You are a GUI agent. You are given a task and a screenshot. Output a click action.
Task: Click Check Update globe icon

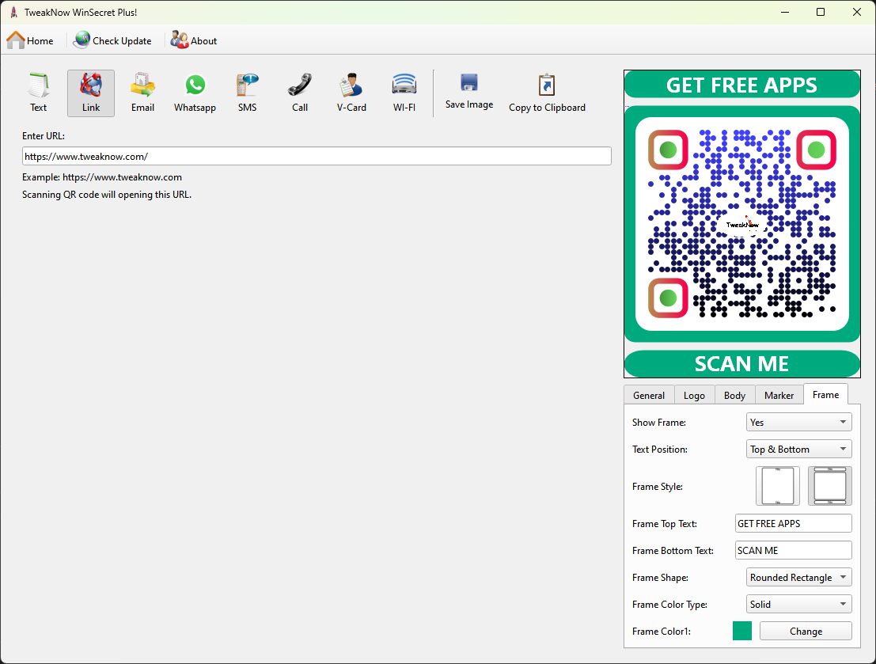click(x=82, y=40)
